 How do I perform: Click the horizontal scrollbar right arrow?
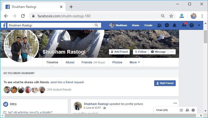[201, 115]
